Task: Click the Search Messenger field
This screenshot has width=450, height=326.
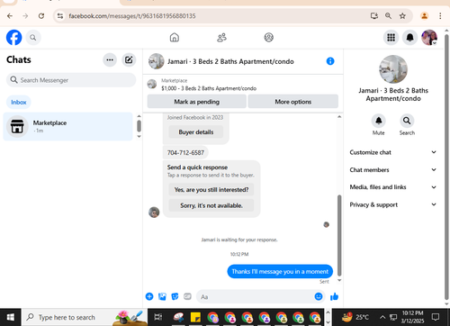Action: click(x=71, y=80)
